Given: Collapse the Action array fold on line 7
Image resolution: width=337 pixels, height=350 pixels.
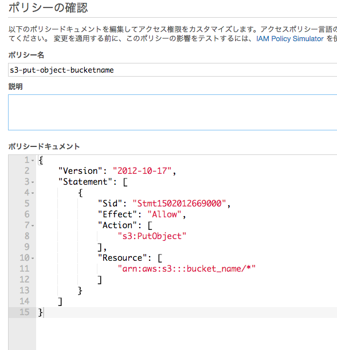Looking at the screenshot, I should (33, 226).
